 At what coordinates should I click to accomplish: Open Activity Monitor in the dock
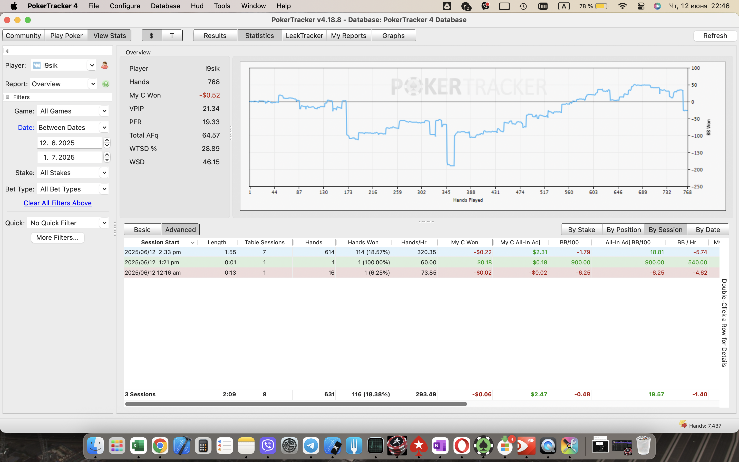tap(375, 446)
